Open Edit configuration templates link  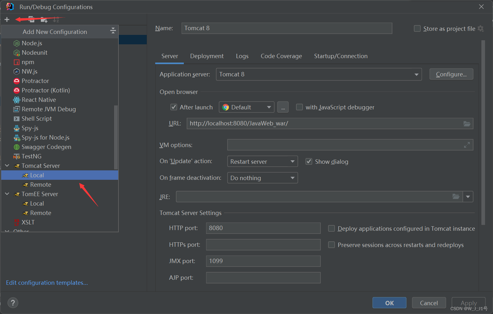tap(47, 283)
